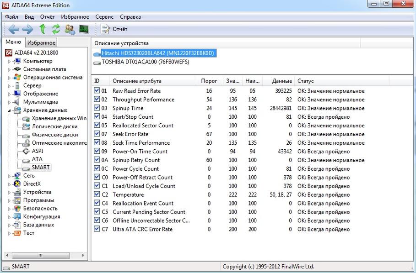
Task: Click the green up arrow toolbar icon
Action: [43, 29]
